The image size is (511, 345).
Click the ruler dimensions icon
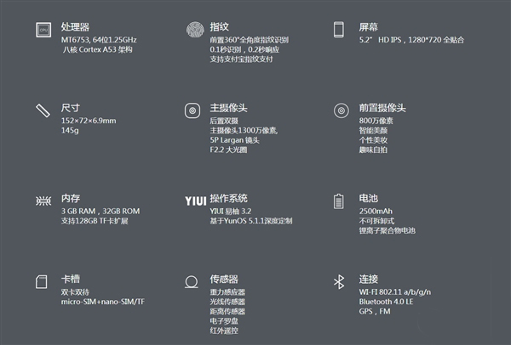pyautogui.click(x=43, y=110)
